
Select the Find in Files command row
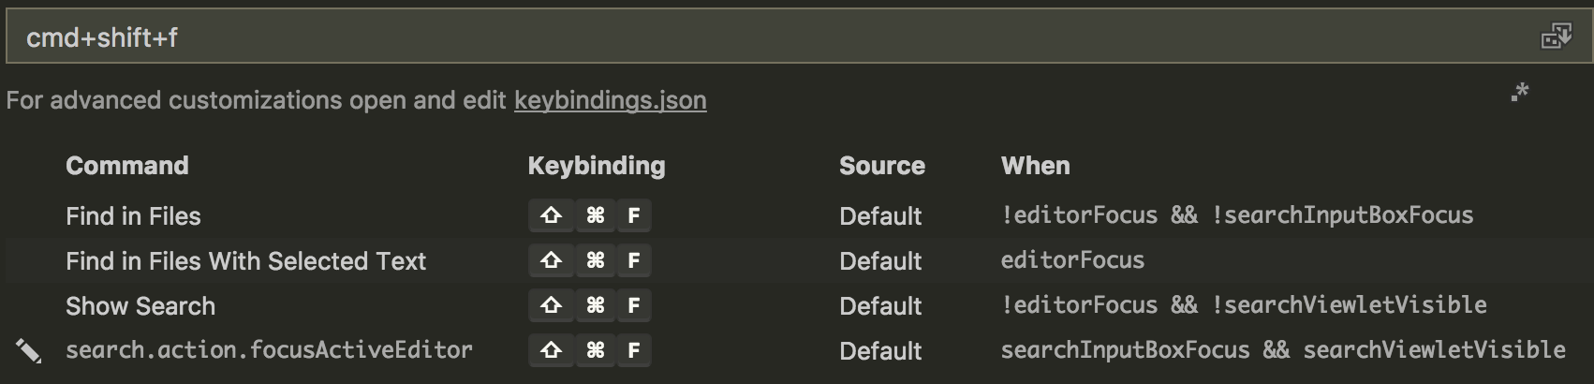coord(796,215)
